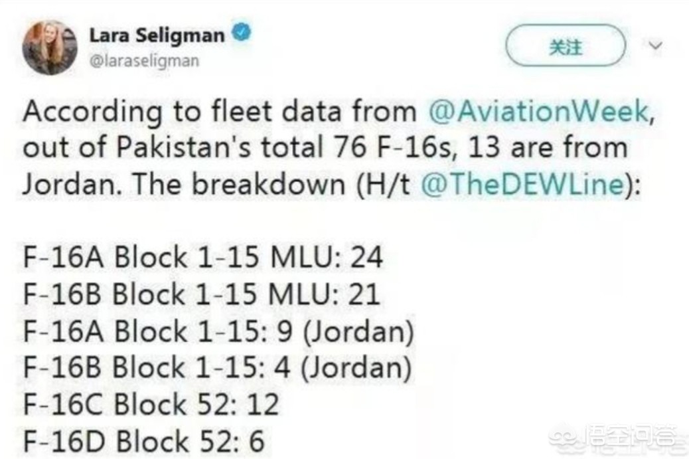
Task: Click the text 'Pakistan's total 76 F-16s'
Action: click(x=283, y=147)
